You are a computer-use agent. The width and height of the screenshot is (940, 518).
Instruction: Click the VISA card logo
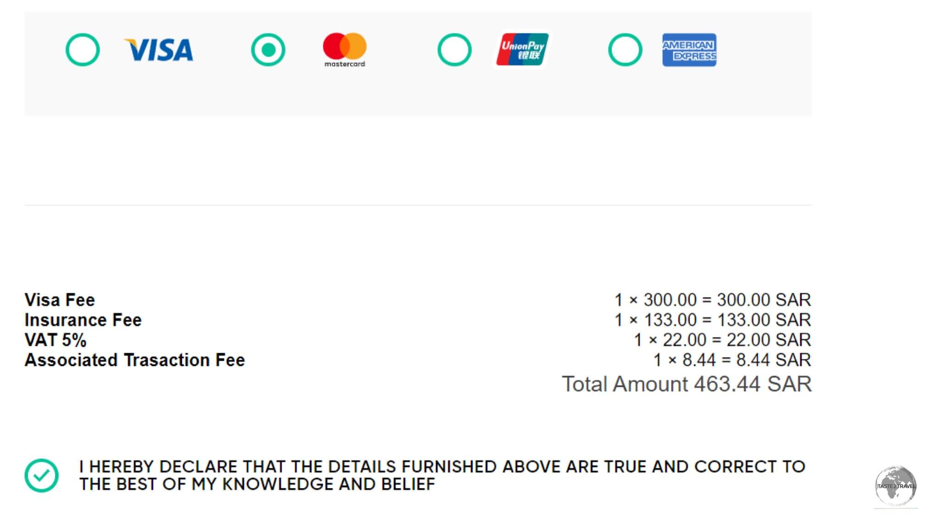pos(159,50)
